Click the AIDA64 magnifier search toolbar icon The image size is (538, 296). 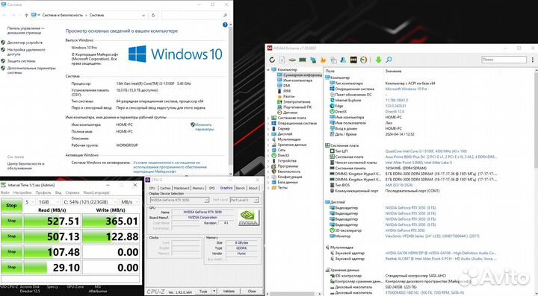[x=389, y=60]
